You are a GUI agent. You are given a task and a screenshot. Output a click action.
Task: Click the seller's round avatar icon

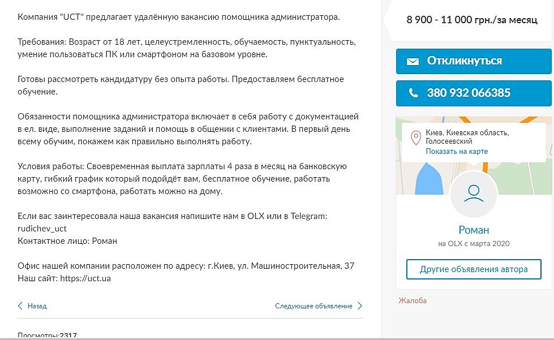tap(473, 193)
